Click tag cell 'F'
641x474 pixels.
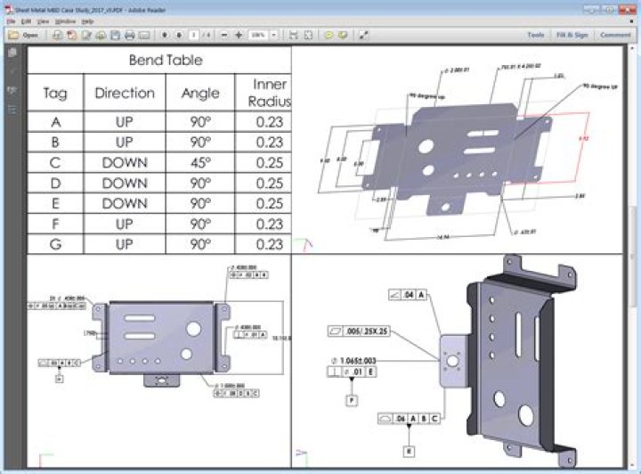point(55,224)
